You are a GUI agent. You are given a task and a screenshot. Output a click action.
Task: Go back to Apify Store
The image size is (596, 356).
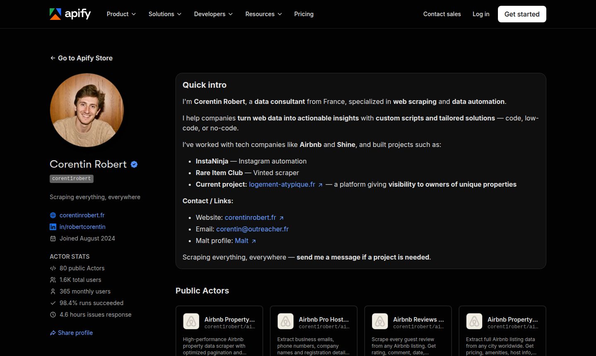point(81,58)
